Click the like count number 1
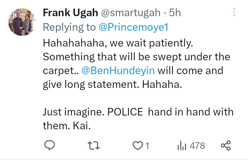Screen dimensions: 248x162 (147, 146)
